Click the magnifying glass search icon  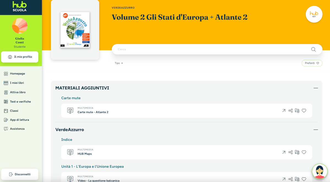click(x=313, y=49)
